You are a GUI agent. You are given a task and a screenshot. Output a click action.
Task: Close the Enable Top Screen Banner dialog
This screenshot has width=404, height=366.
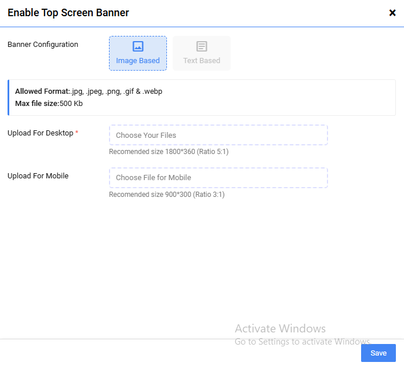point(392,13)
